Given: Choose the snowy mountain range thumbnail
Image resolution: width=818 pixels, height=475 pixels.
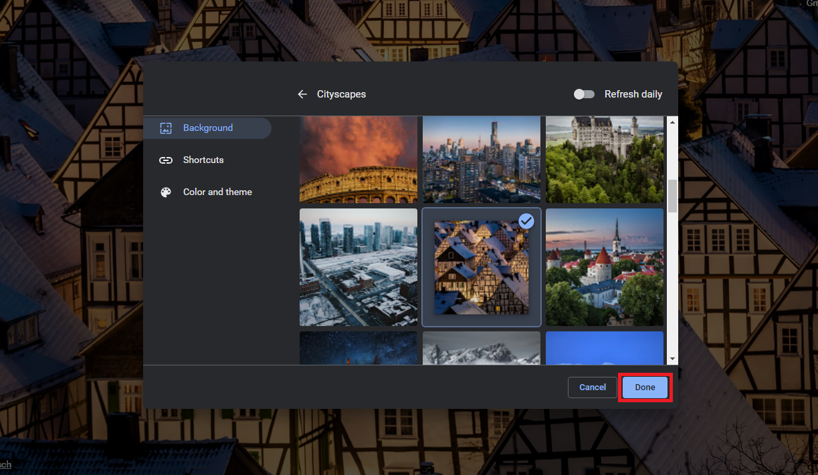Looking at the screenshot, I should coord(482,348).
